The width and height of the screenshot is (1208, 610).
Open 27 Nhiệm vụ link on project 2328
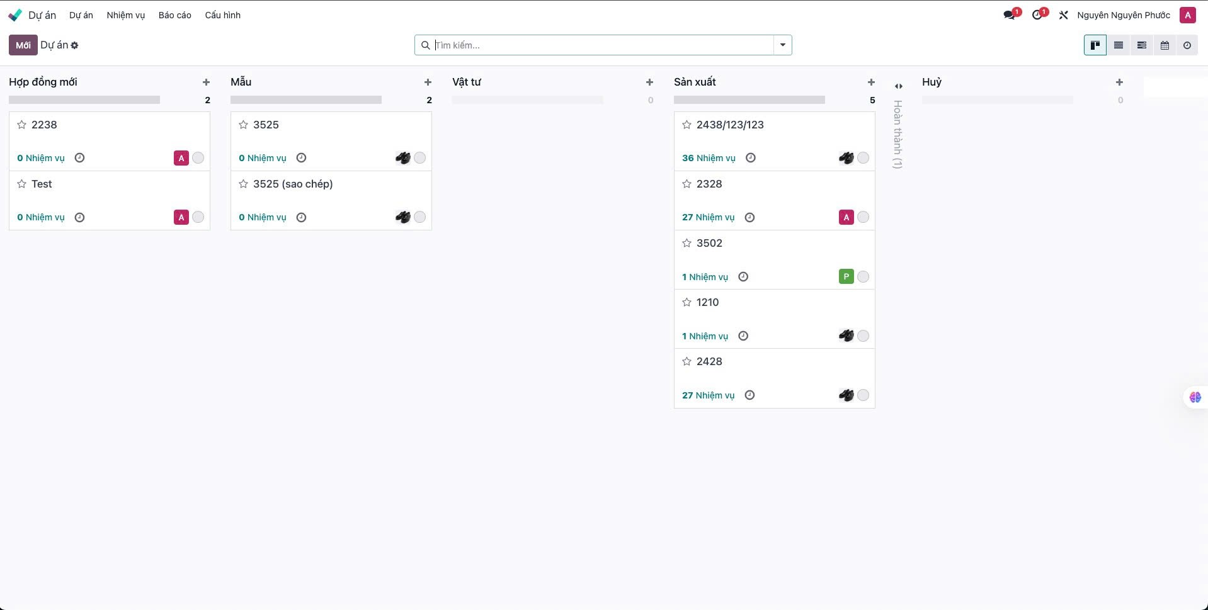coord(708,217)
